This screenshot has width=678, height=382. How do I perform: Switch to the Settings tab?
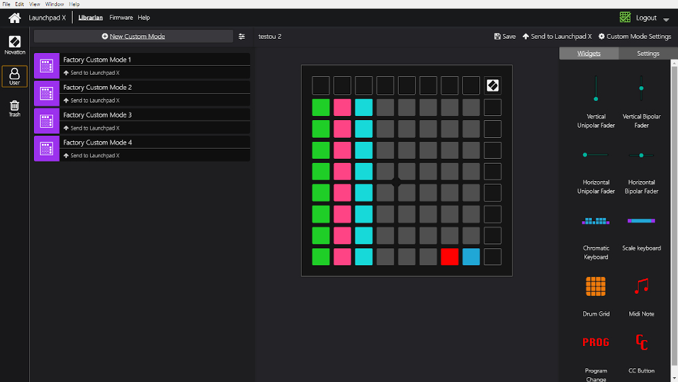click(x=647, y=53)
